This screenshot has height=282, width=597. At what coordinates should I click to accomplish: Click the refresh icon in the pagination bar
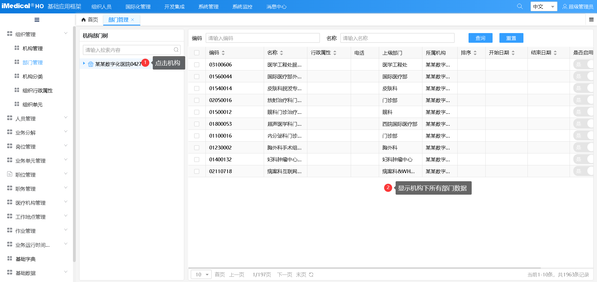click(311, 275)
